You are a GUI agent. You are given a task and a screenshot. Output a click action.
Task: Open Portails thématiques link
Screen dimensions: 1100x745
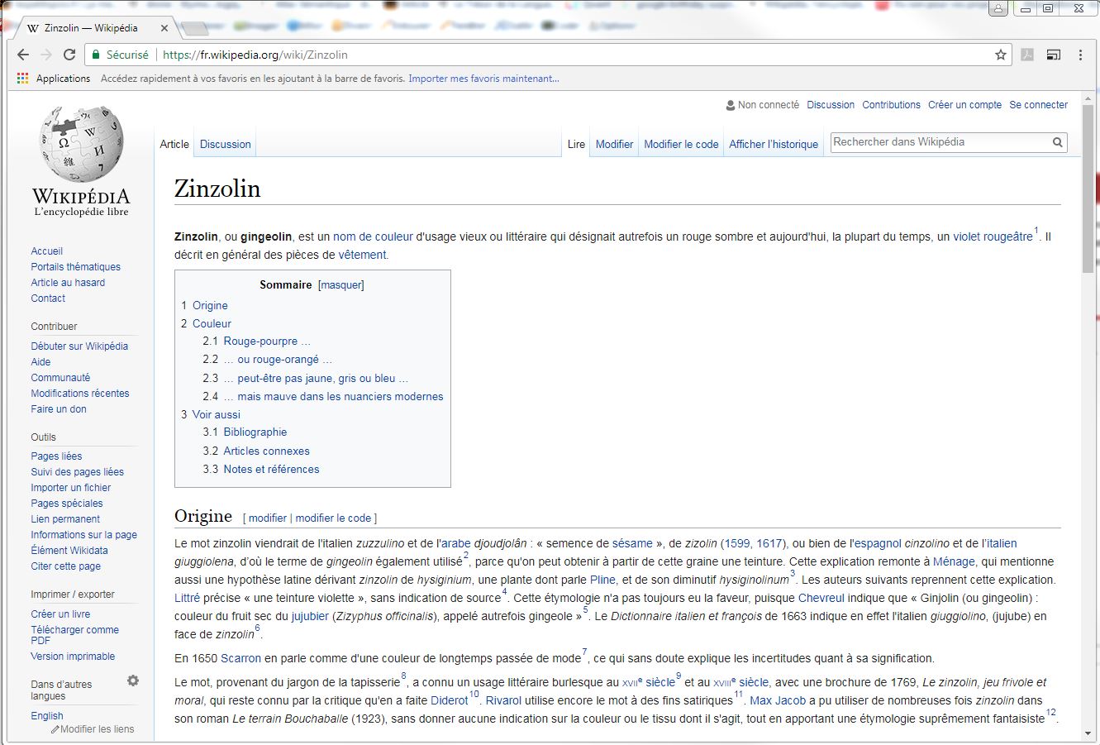[76, 267]
